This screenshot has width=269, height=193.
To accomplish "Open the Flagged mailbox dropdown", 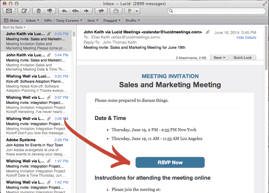I will coord(112,21).
